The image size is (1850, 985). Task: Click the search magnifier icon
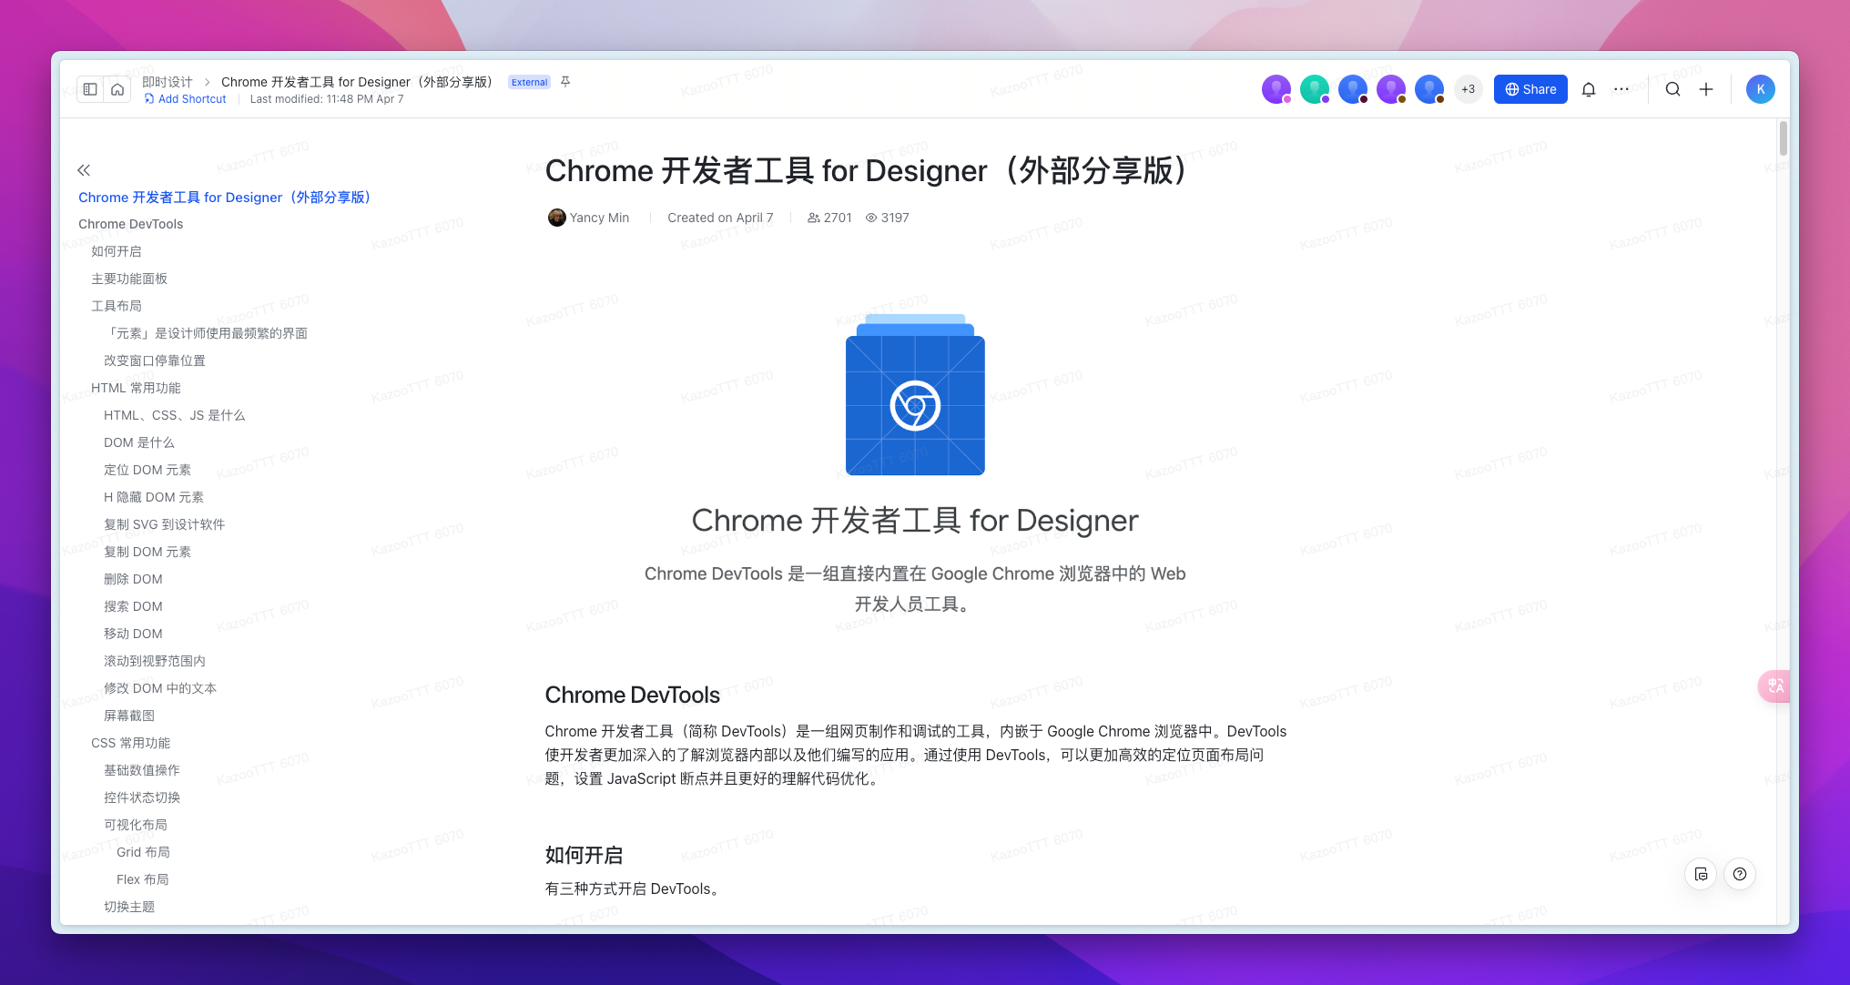[x=1672, y=89]
